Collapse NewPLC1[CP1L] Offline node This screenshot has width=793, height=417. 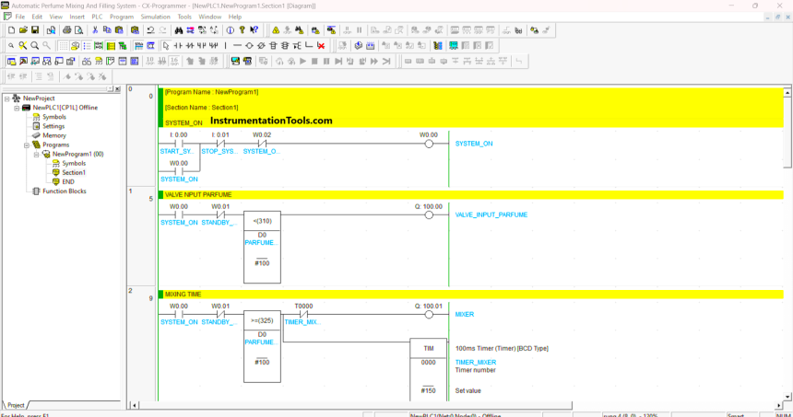(17, 108)
